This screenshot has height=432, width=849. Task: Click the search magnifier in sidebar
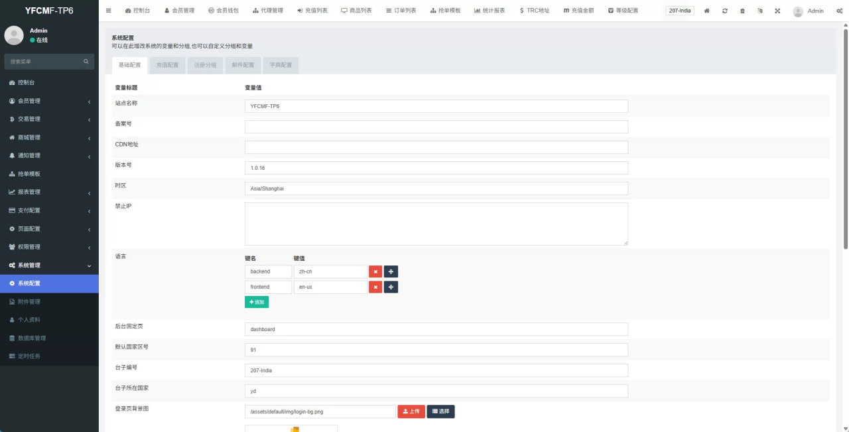tap(86, 62)
